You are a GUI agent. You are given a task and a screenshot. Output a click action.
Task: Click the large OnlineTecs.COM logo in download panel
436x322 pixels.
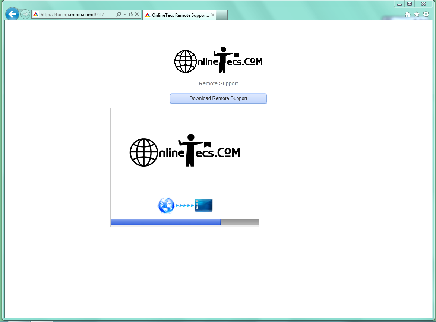(x=184, y=151)
